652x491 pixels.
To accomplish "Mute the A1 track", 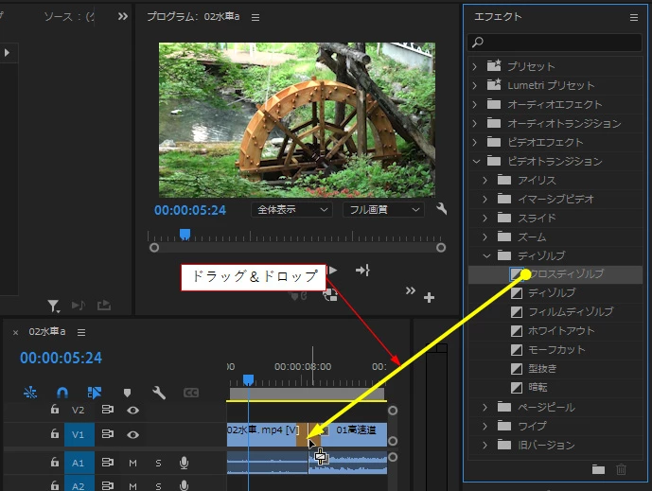I will pyautogui.click(x=132, y=463).
